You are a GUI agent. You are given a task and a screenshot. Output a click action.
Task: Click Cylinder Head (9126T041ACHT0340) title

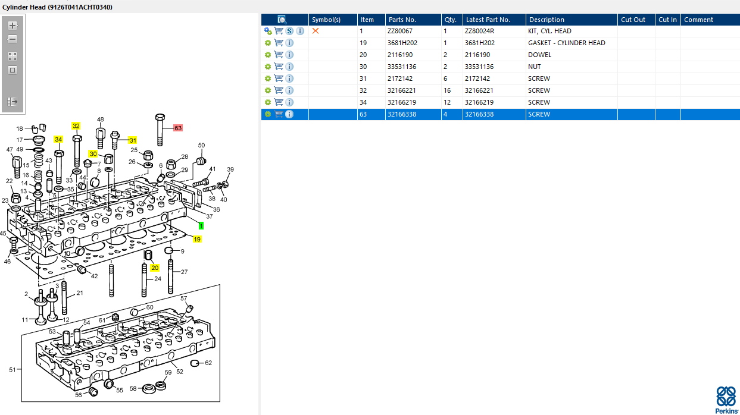point(57,7)
